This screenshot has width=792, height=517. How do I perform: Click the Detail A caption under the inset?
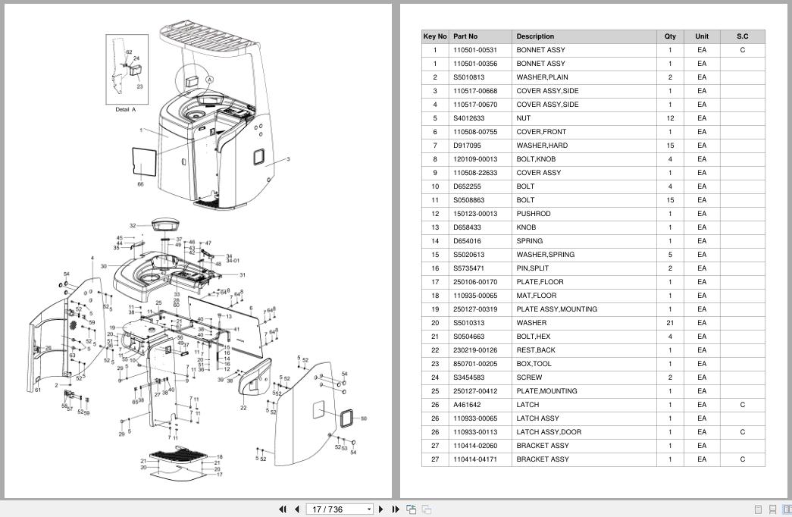pos(125,109)
